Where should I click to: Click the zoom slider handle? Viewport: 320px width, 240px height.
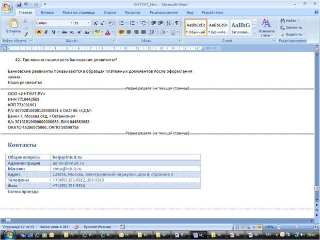pyautogui.click(x=297, y=227)
